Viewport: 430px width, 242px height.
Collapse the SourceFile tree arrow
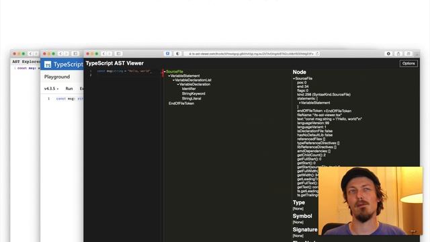[x=165, y=72]
